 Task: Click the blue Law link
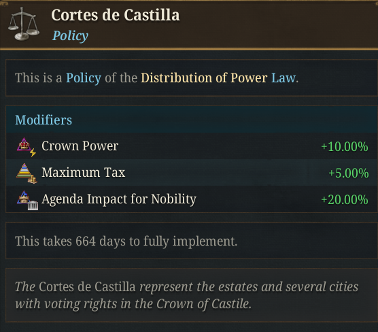pos(283,78)
